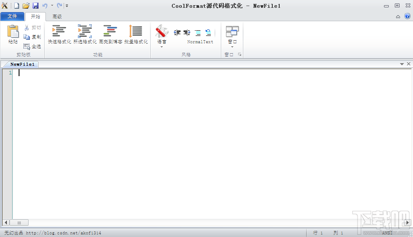Click the 剪切 cut button
Image resolution: width=413 pixels, height=237 pixels.
pyautogui.click(x=32, y=27)
